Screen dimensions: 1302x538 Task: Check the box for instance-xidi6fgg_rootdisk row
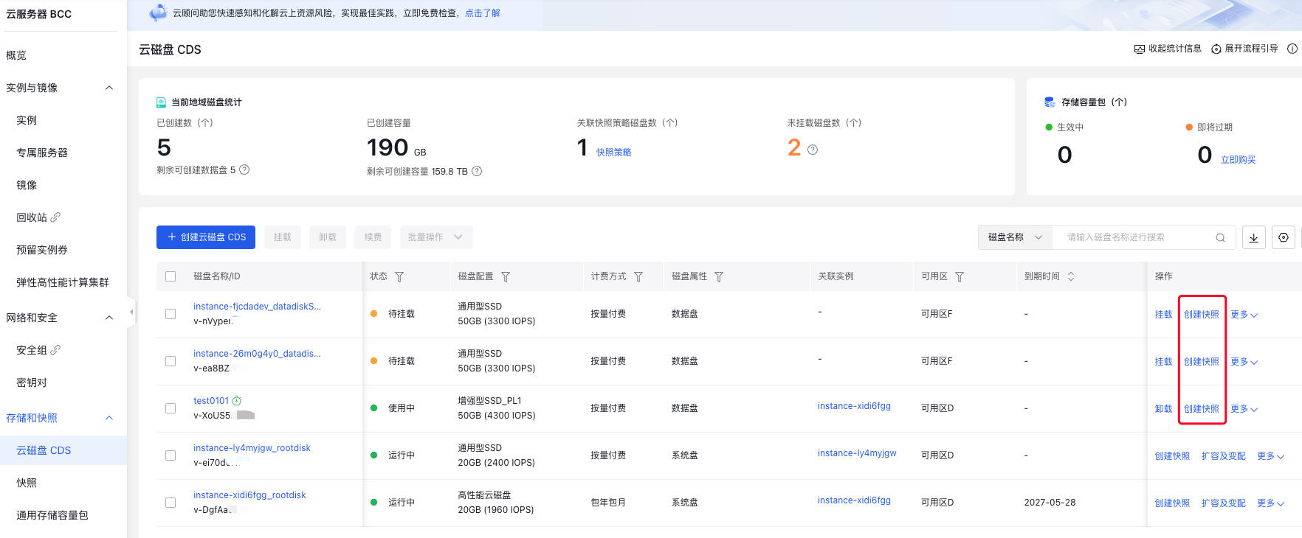(x=170, y=503)
